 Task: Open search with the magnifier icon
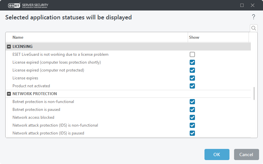coord(254,28)
